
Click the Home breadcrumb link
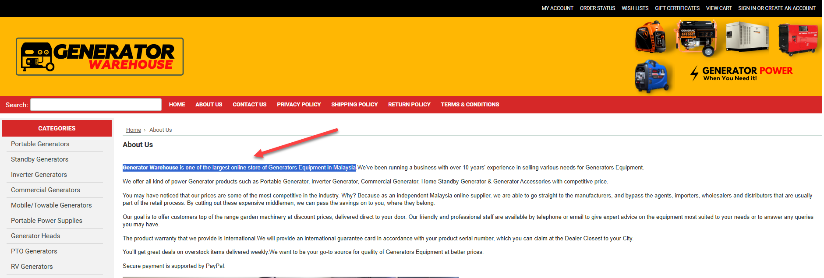[x=134, y=130]
